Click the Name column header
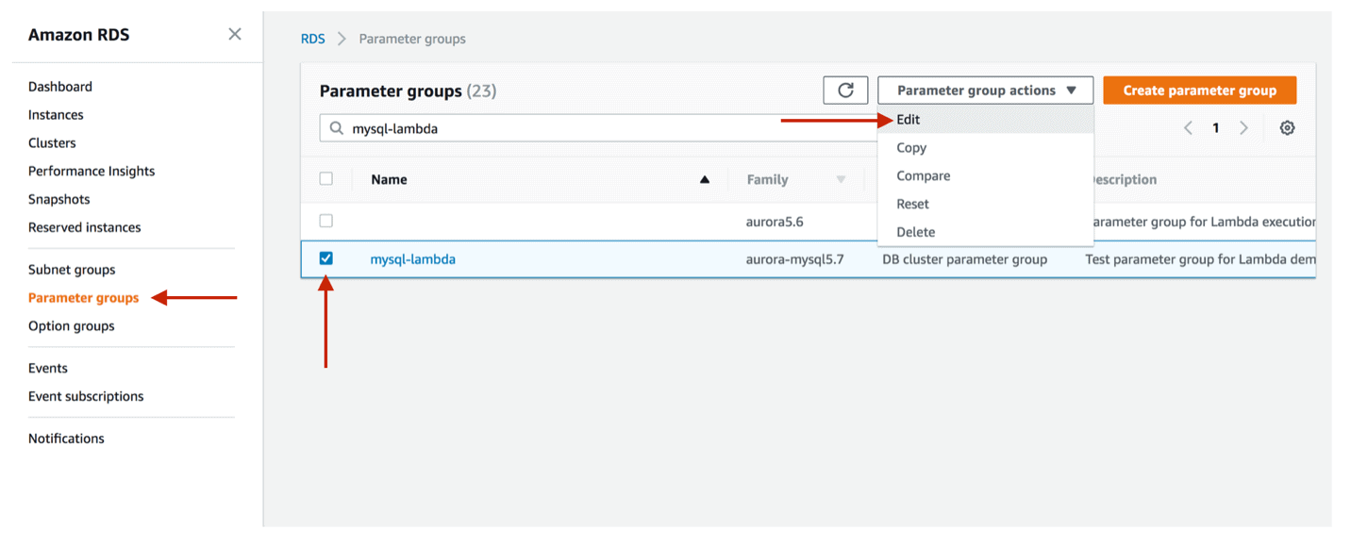Viewport: 1351px width, 546px height. 389,179
